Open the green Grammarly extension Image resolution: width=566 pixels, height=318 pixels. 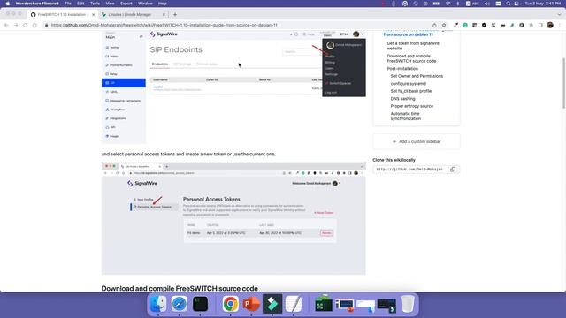[x=465, y=26]
